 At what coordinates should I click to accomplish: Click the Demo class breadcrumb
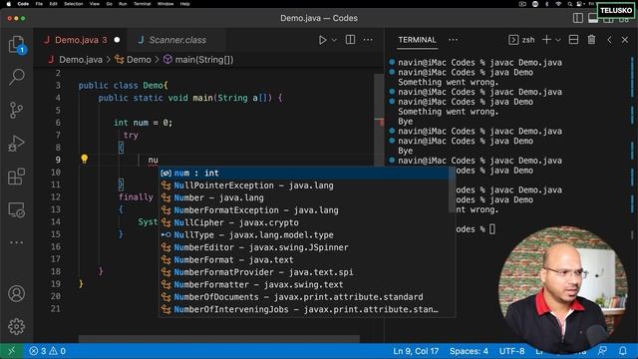pyautogui.click(x=139, y=60)
